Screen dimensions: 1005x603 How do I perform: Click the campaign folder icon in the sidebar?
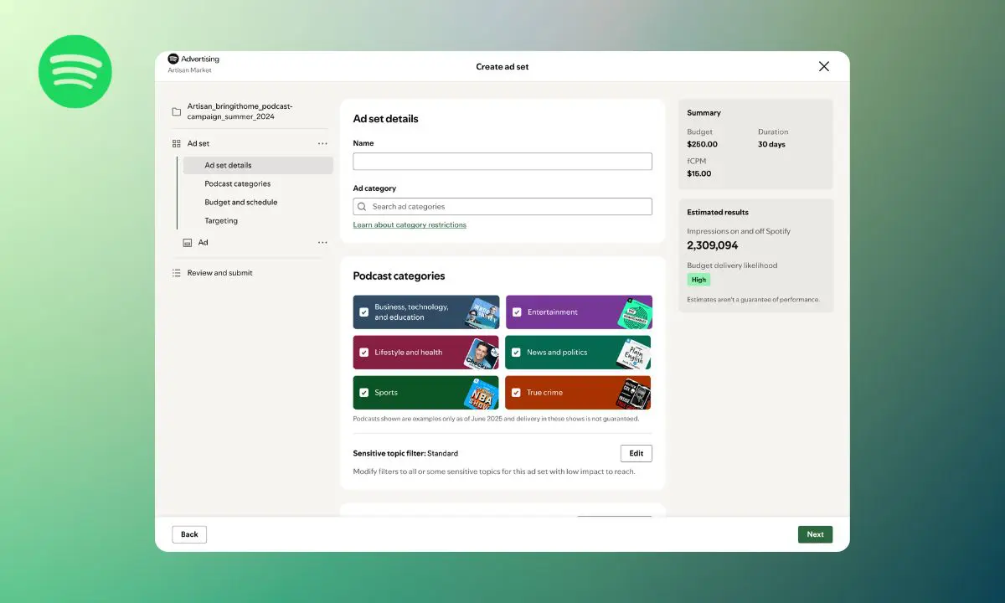coord(176,112)
